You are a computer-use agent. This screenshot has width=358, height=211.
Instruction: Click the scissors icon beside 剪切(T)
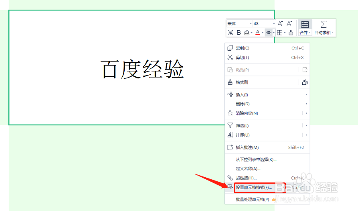pos(230,57)
